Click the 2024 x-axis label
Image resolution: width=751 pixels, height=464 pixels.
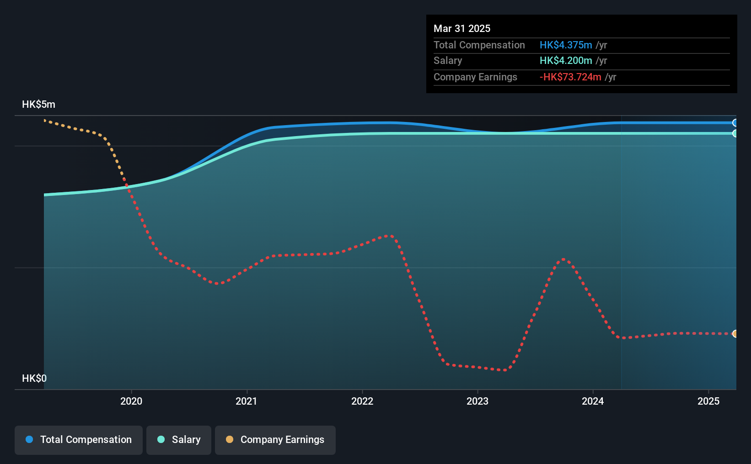pyautogui.click(x=593, y=401)
